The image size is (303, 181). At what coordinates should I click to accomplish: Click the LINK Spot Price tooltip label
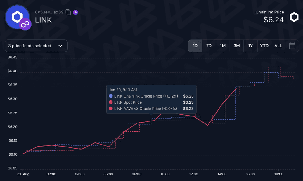point(128,102)
